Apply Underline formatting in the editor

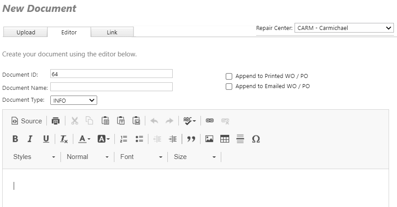[46, 139]
